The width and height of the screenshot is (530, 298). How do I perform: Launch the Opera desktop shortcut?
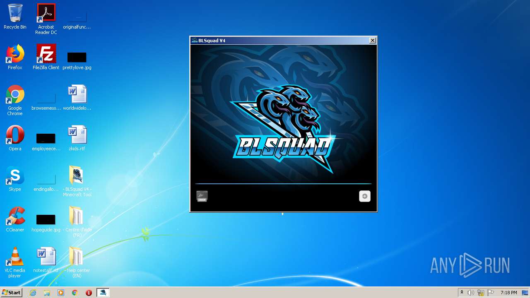[x=15, y=138]
